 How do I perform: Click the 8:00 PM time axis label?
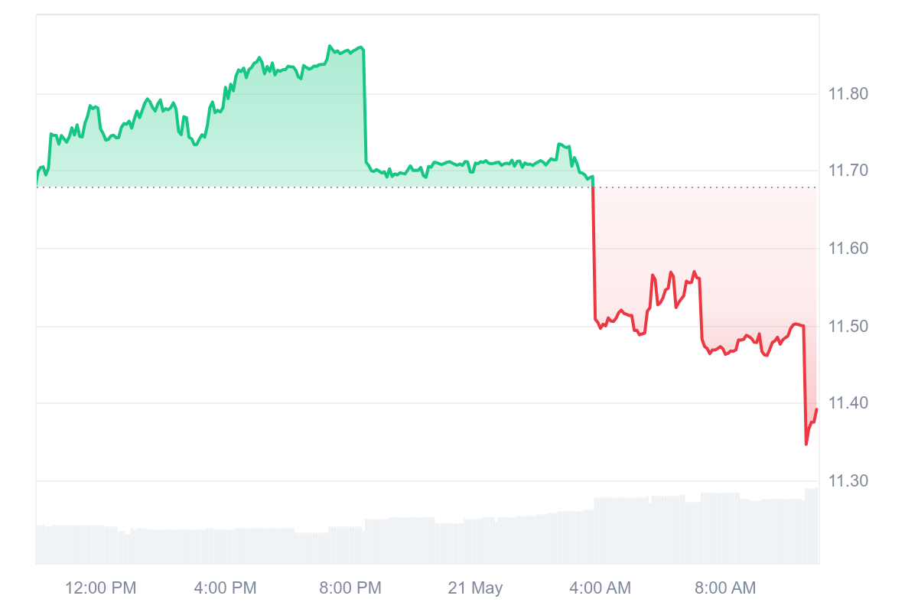(350, 588)
